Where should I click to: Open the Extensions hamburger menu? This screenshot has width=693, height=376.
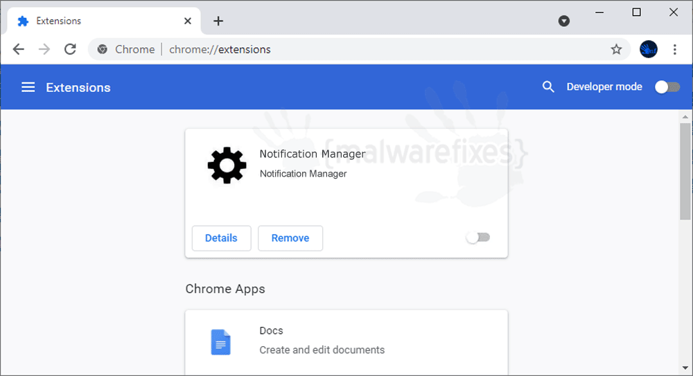[28, 87]
